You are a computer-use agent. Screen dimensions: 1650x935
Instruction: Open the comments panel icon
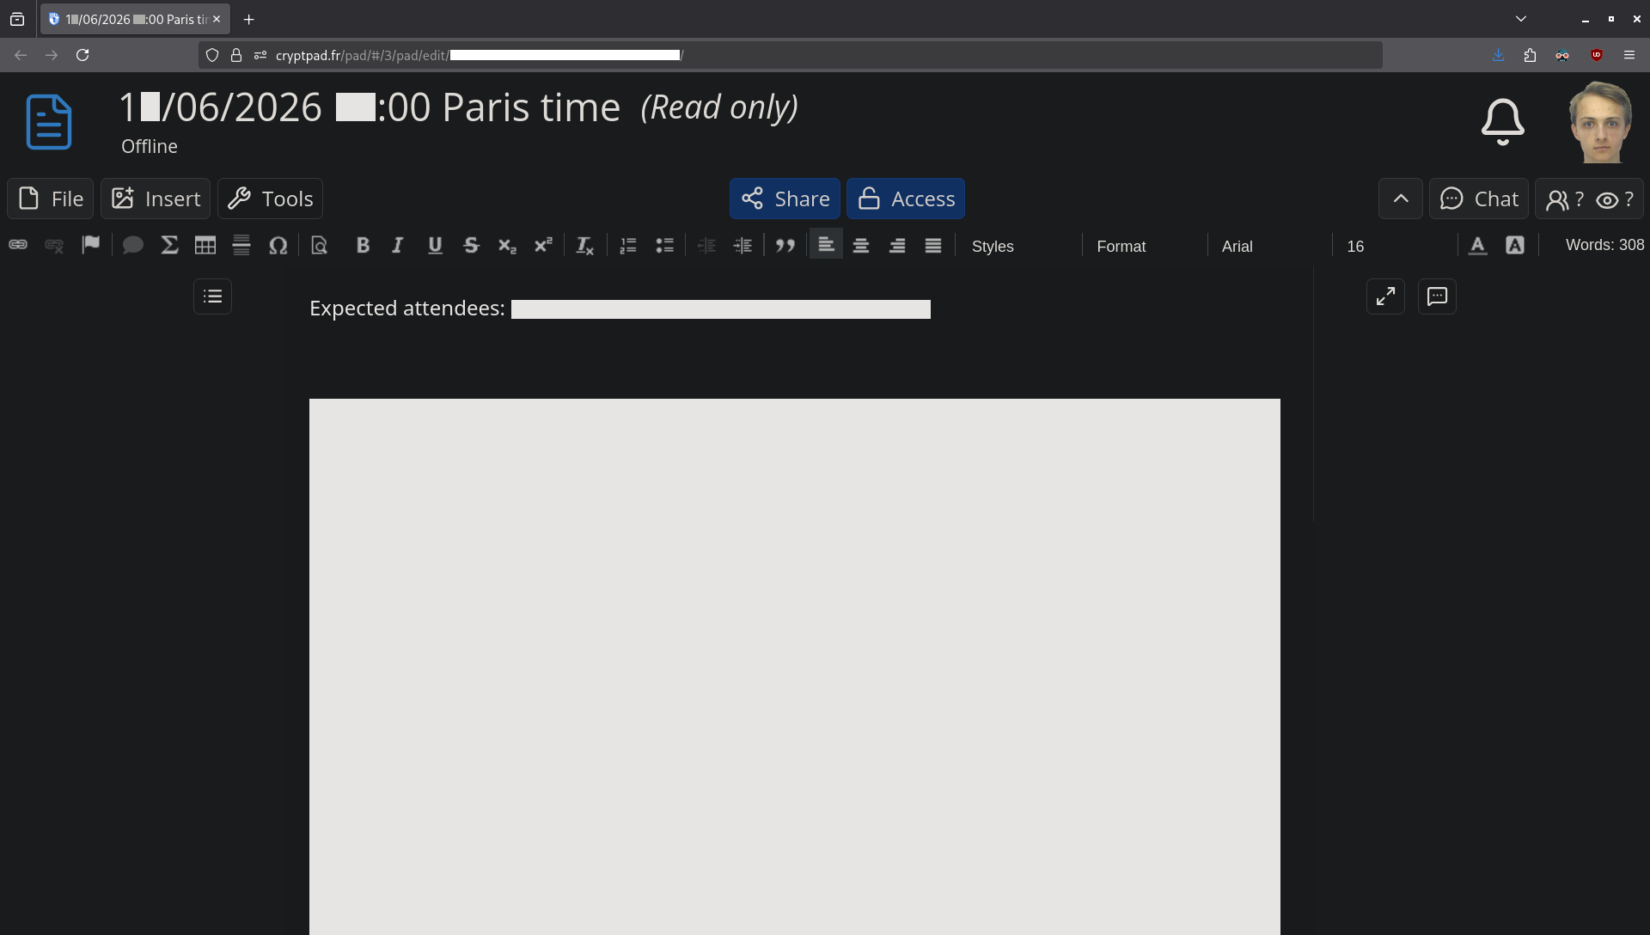click(x=1437, y=296)
